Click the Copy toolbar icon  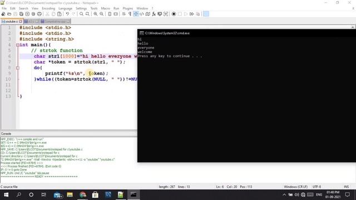tap(53, 14)
